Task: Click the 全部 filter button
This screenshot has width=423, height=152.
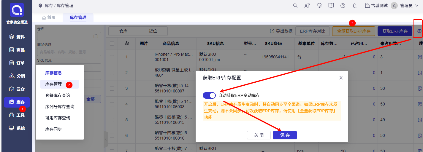Action: [x=91, y=99]
